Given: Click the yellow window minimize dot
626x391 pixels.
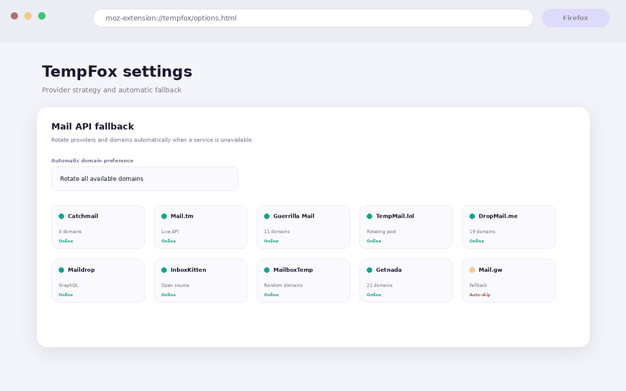Looking at the screenshot, I should 28,16.
